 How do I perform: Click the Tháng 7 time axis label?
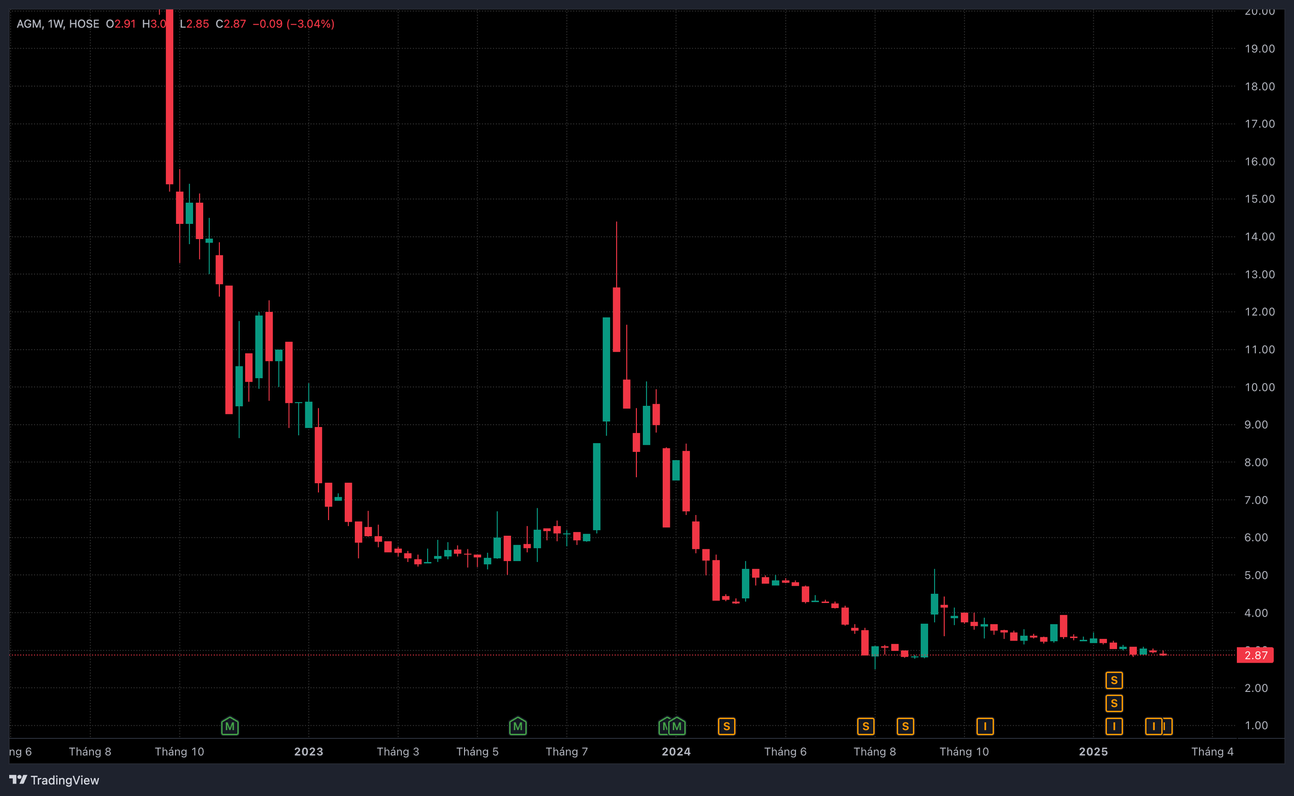click(x=567, y=751)
